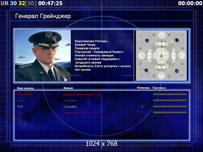Click the 'Имя игрока' column header
Viewport: 203px width, 152px height.
(25, 88)
